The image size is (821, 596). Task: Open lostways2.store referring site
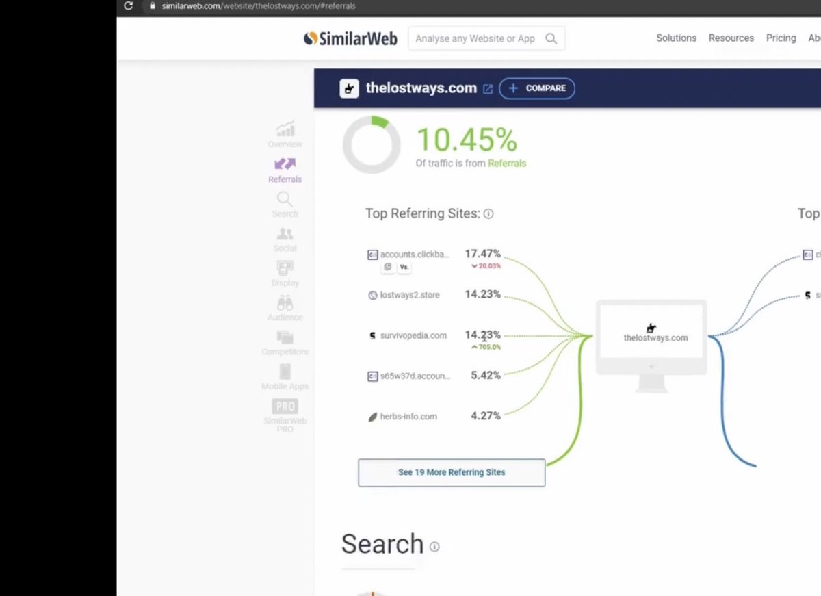410,295
